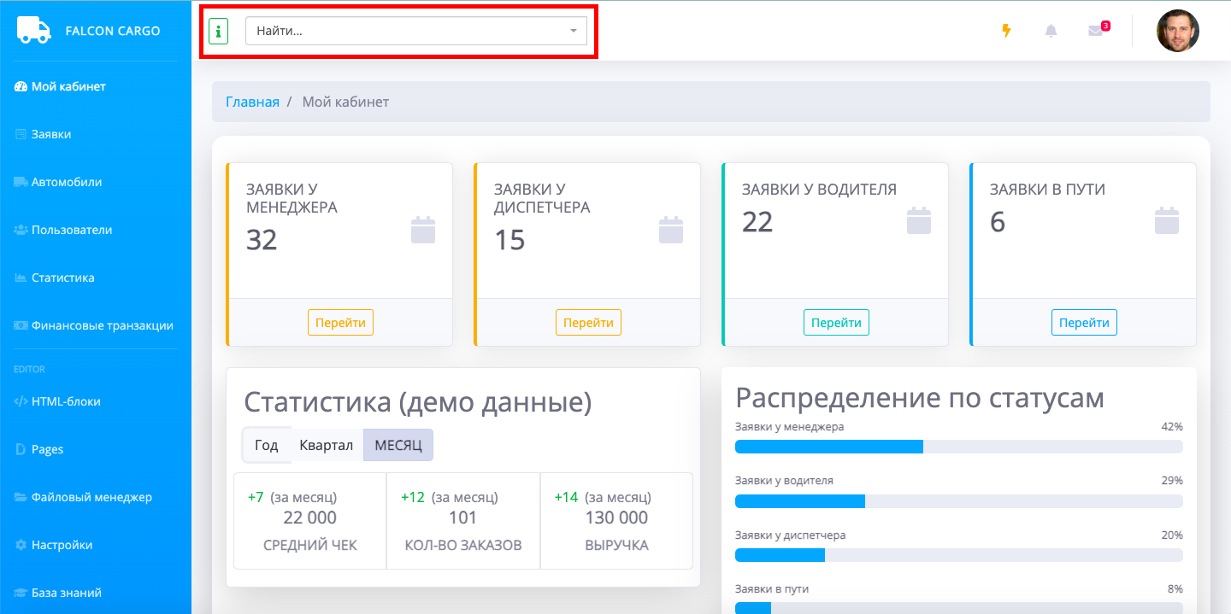Open notifications bell icon
Screen dimensions: 1231x614
click(x=1051, y=31)
